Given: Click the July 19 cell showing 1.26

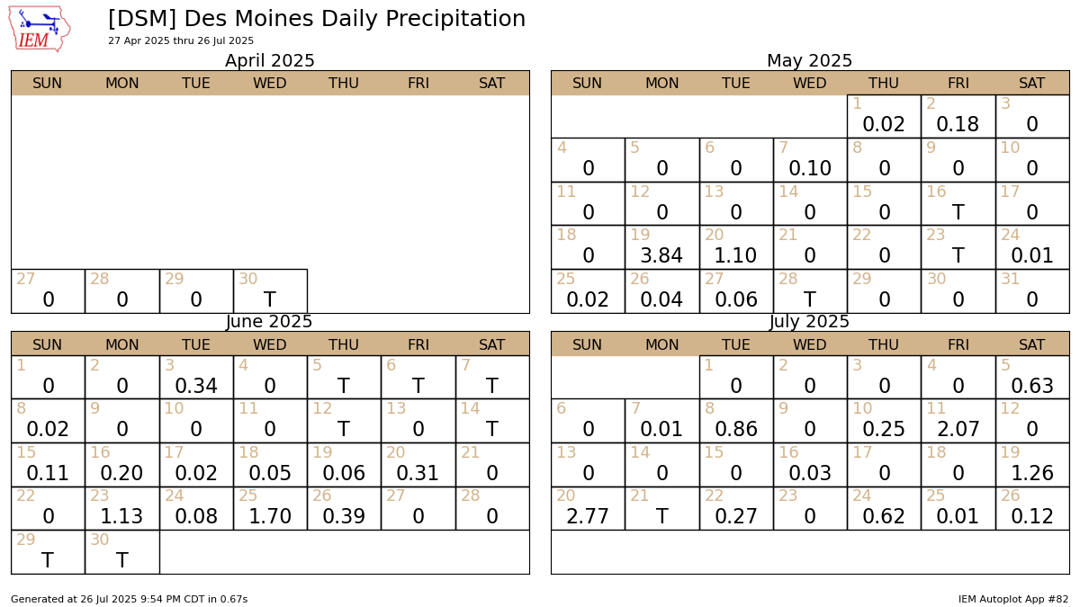Looking at the screenshot, I should coord(1032,465).
